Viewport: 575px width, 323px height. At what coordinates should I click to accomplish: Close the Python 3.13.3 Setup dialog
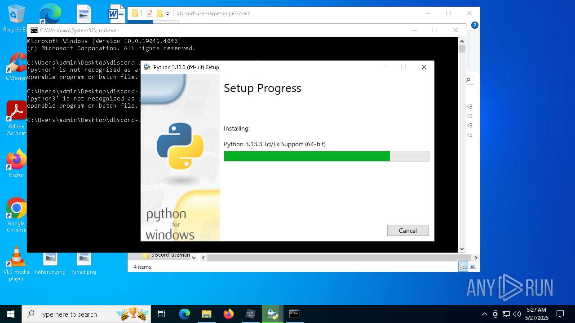point(424,67)
